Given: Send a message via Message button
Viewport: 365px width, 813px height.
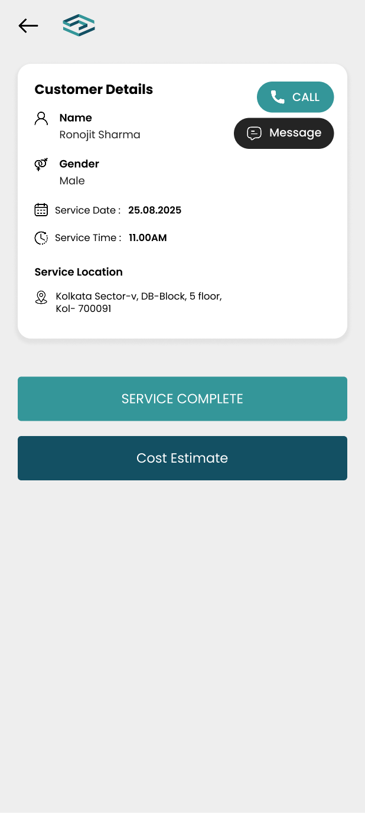Looking at the screenshot, I should tap(284, 133).
